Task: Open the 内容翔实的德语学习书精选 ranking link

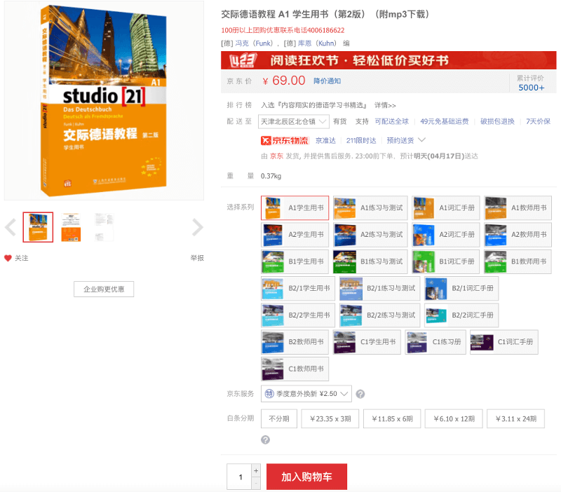Action: [x=314, y=105]
